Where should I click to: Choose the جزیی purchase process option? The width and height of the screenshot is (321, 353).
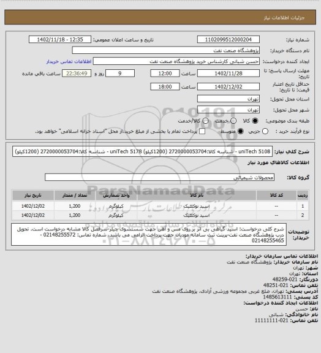click(x=265, y=131)
